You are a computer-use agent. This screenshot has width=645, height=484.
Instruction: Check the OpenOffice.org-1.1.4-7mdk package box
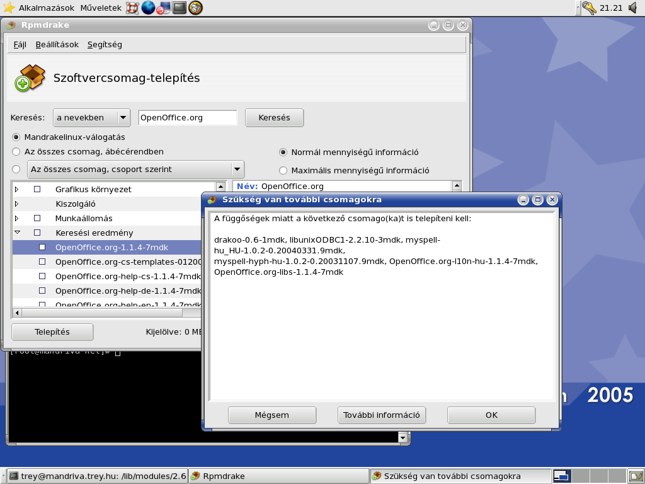click(42, 247)
